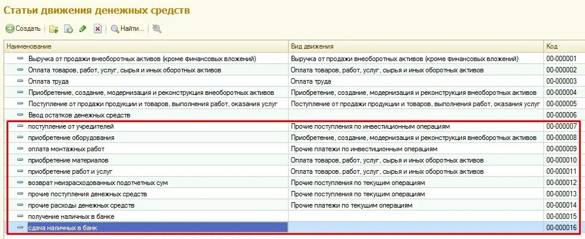Open the Найти... search
Image resolution: width=585 pixels, height=239 pixels.
pyautogui.click(x=127, y=28)
